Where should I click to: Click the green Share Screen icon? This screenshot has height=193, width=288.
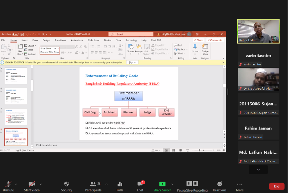(x=162, y=184)
